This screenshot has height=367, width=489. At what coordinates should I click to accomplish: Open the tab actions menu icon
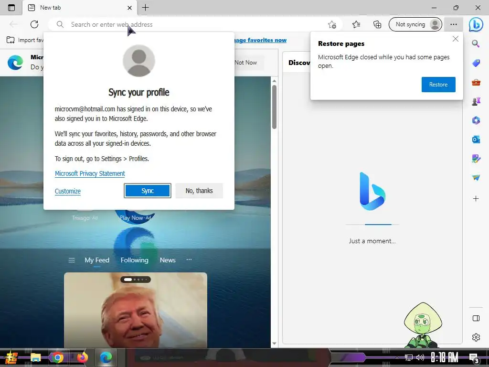pos(11,8)
